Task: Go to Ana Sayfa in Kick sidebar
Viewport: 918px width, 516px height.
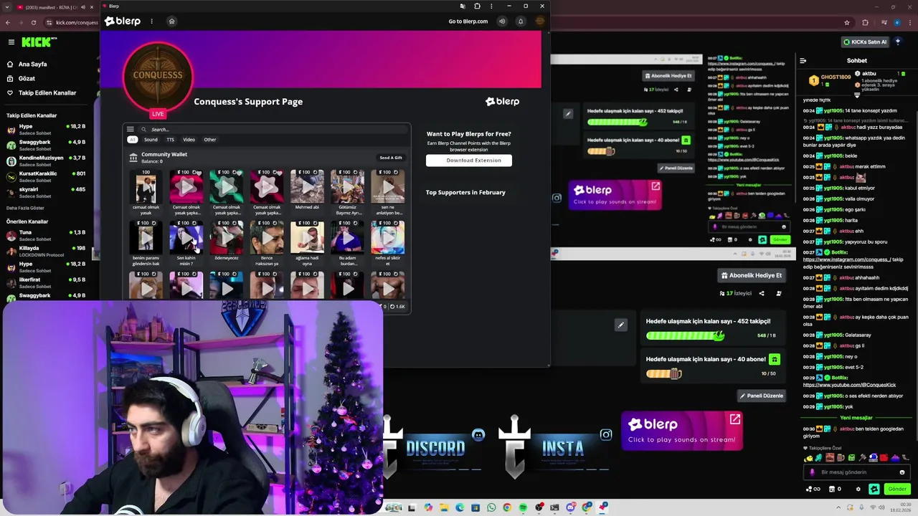Action: point(32,64)
